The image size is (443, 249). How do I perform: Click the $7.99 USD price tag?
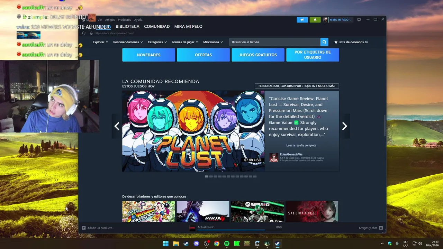tap(253, 160)
